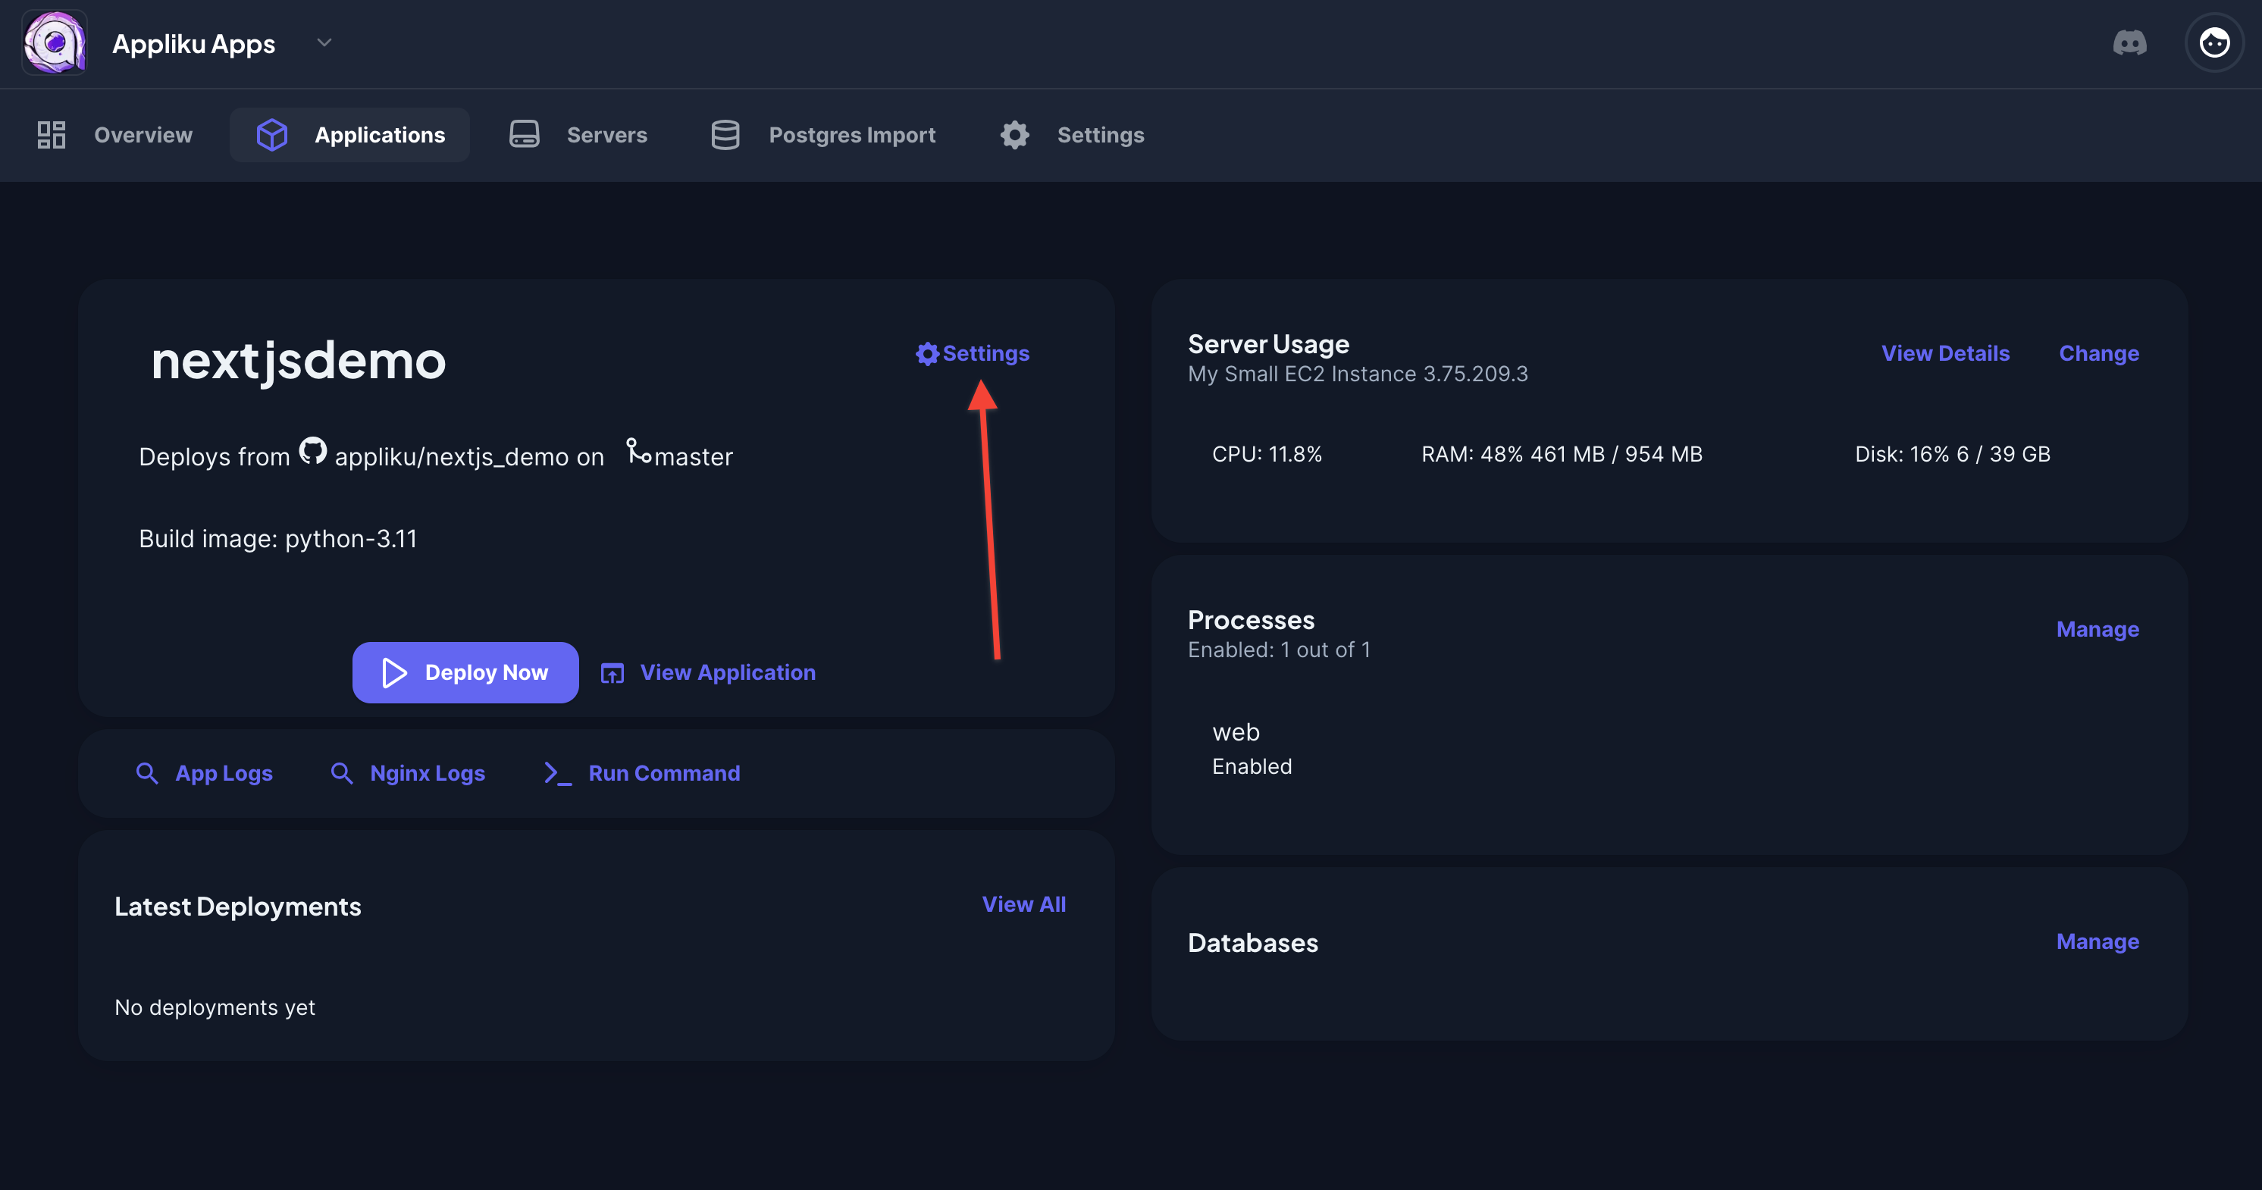Viewport: 2262px width, 1190px height.
Task: Click the Build image: python-3.11 text
Action: pyautogui.click(x=277, y=538)
